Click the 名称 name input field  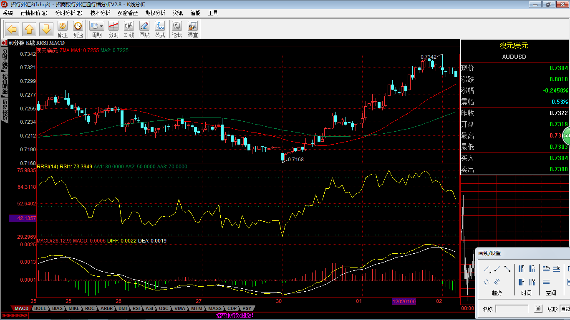coord(512,309)
